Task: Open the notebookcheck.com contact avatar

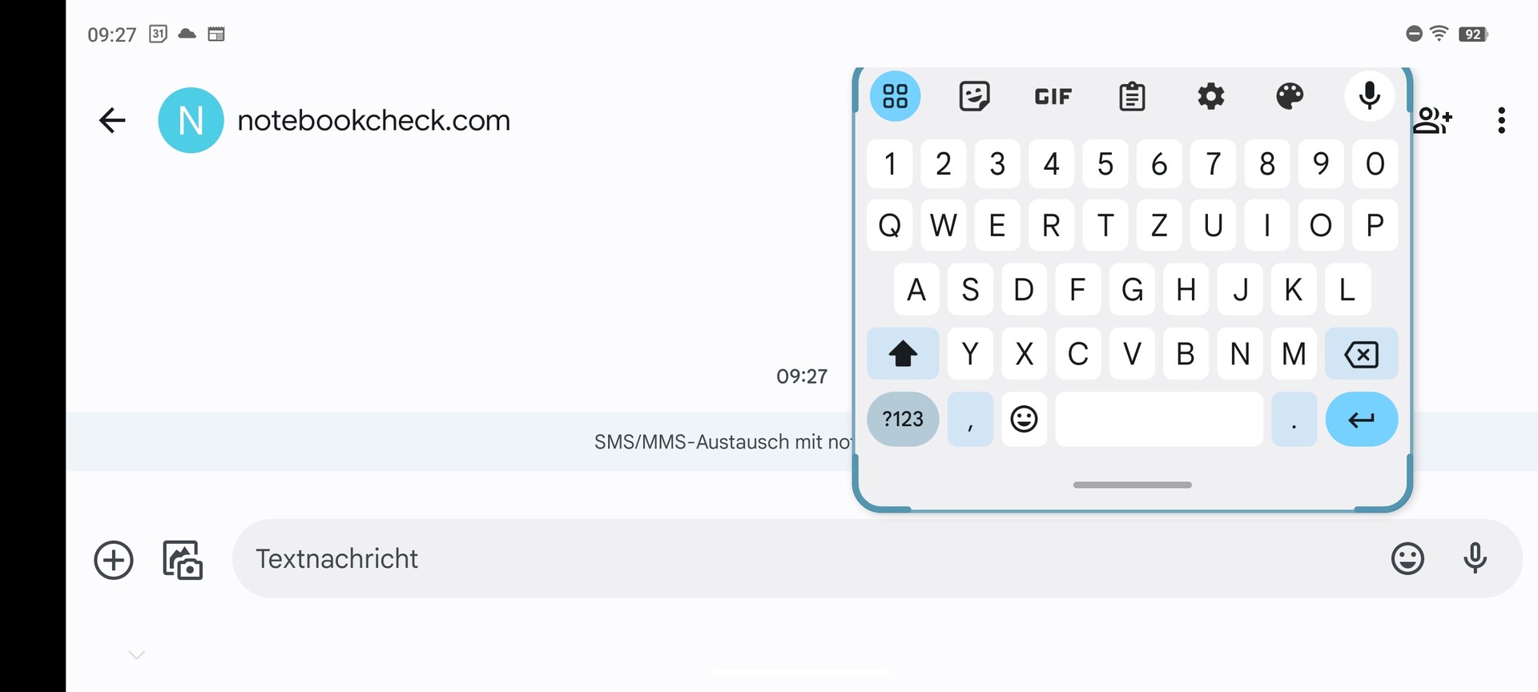Action: (191, 120)
